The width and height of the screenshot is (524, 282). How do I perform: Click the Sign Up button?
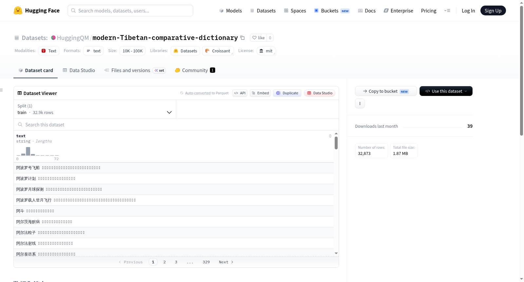pos(493,10)
